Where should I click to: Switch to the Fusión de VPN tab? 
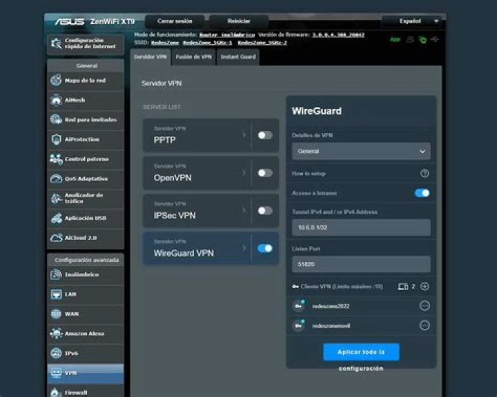[193, 57]
